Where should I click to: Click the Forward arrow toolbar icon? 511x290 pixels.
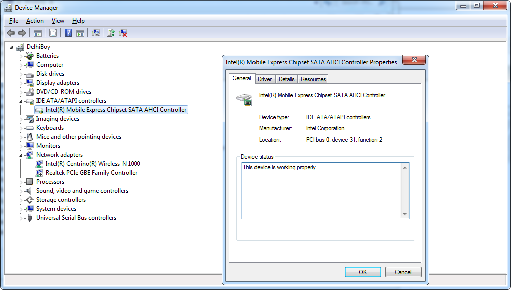click(x=22, y=33)
